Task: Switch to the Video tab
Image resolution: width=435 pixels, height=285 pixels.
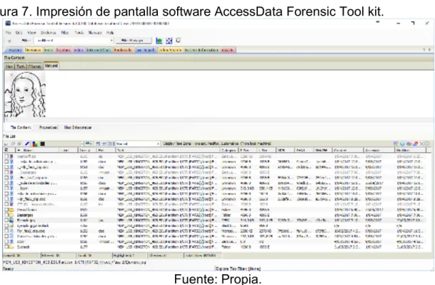Action: (79, 50)
